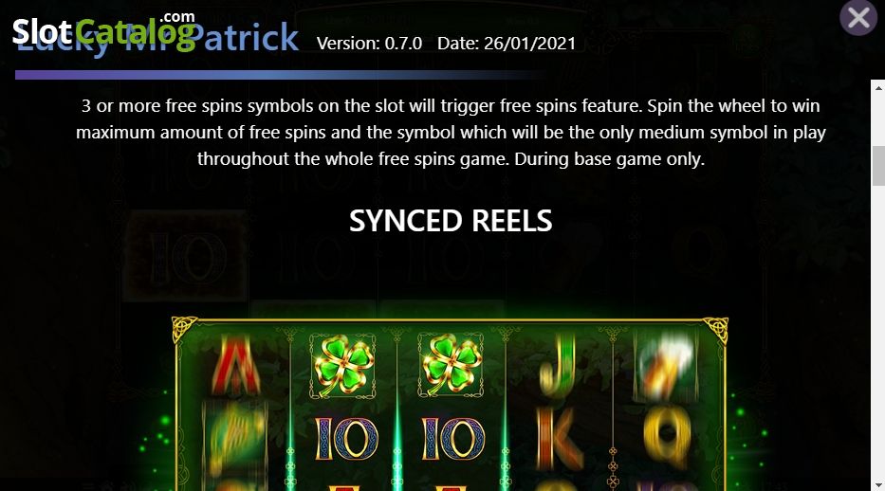Click the 10 symbol on the third reel

pyautogui.click(x=452, y=439)
